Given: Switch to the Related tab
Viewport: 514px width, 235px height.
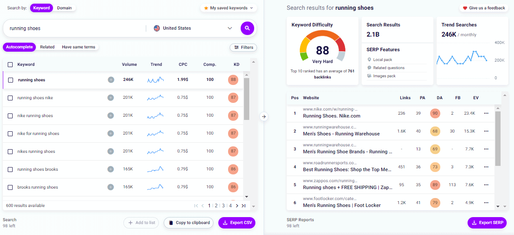Looking at the screenshot, I should point(47,47).
